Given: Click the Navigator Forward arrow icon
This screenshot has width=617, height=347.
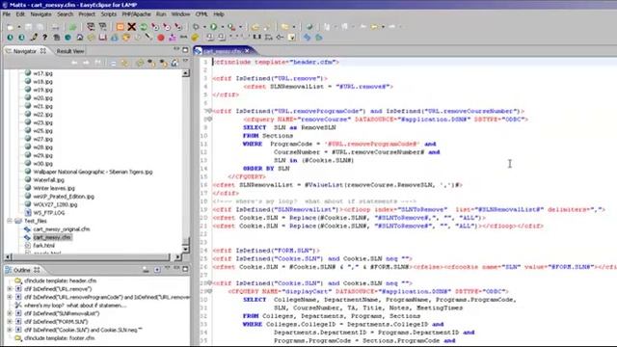Looking at the screenshot, I should coord(86,63).
